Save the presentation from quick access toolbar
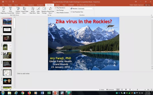Screen dimensions: 153x95 click(x=3, y=2)
